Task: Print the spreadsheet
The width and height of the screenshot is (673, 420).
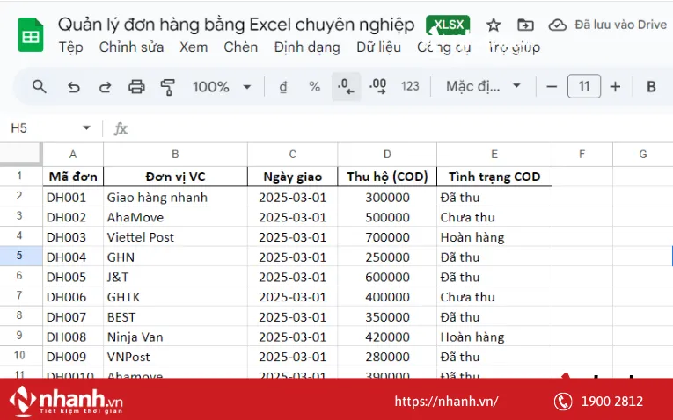Action: point(136,86)
